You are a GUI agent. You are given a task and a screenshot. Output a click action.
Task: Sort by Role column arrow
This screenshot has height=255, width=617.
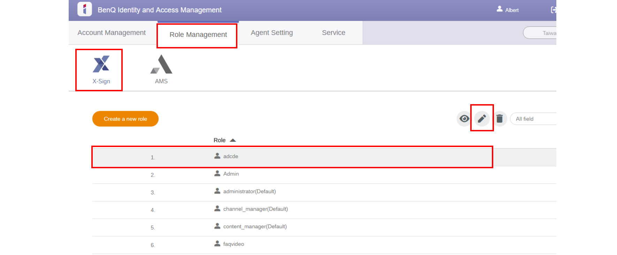(x=233, y=140)
